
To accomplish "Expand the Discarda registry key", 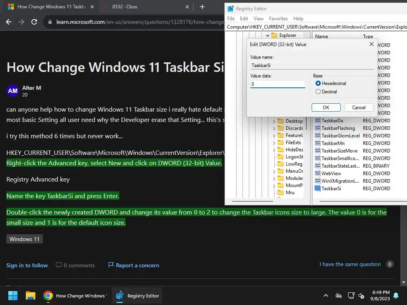I will (274, 128).
